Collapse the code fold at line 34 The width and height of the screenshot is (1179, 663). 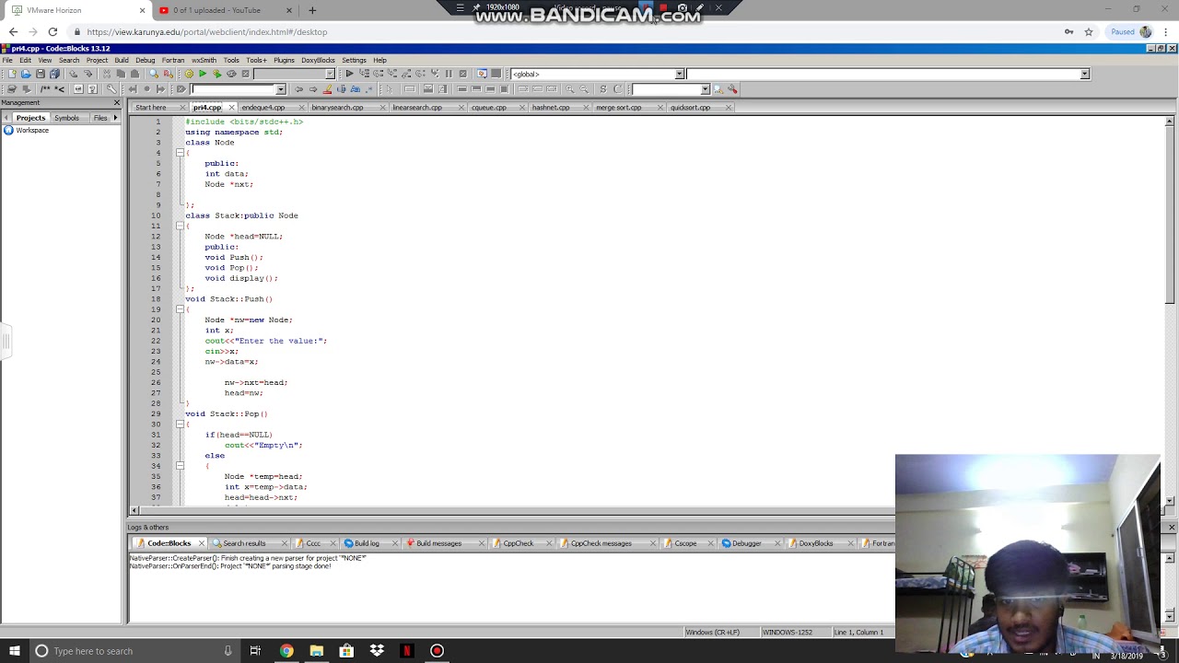(180, 466)
